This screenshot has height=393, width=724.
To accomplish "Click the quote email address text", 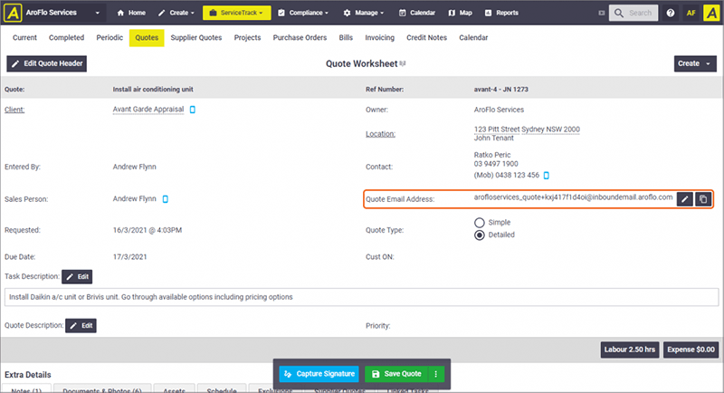I will coord(573,197).
